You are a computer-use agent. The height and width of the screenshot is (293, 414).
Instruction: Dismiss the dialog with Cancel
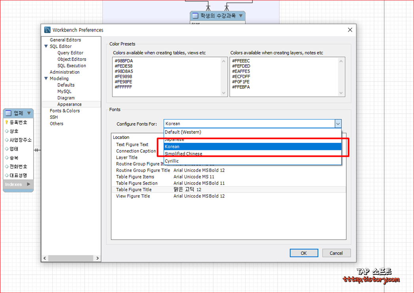tap(336, 253)
